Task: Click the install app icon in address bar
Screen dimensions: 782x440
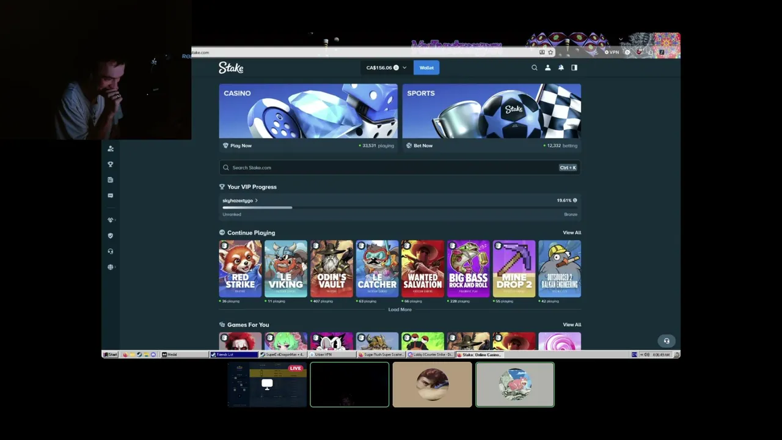Action: click(x=542, y=53)
